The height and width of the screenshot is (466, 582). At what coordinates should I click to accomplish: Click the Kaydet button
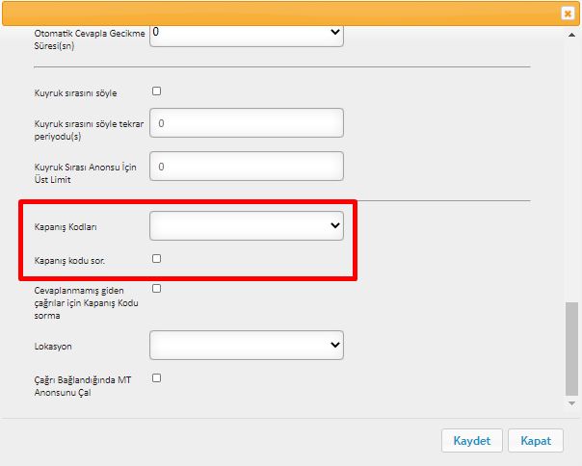(472, 441)
